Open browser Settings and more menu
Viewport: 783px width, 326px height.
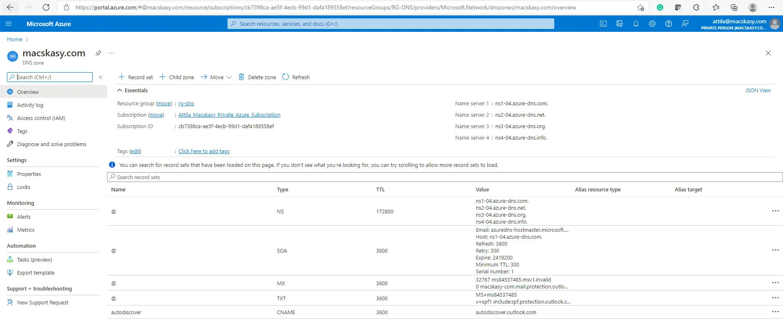point(772,7)
